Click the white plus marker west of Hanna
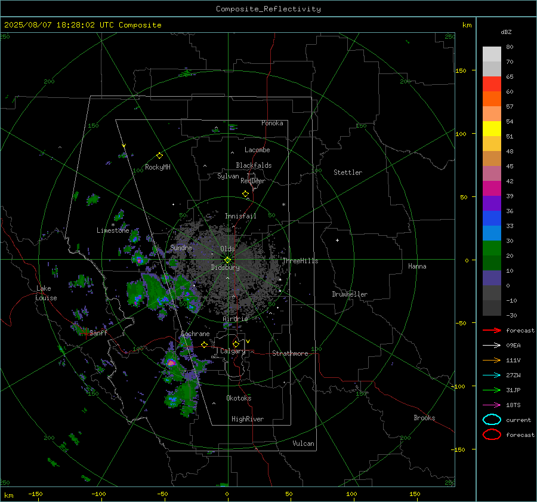537x502 pixels. (x=337, y=240)
